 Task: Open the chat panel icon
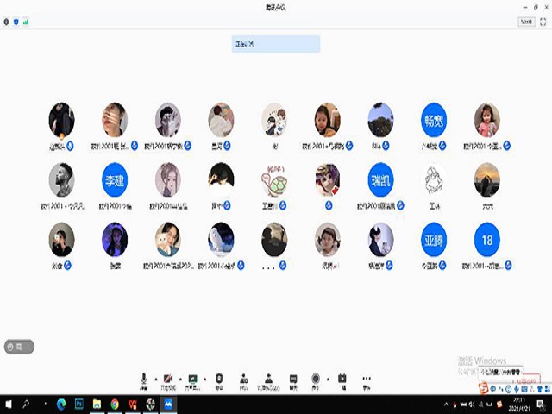click(x=293, y=379)
